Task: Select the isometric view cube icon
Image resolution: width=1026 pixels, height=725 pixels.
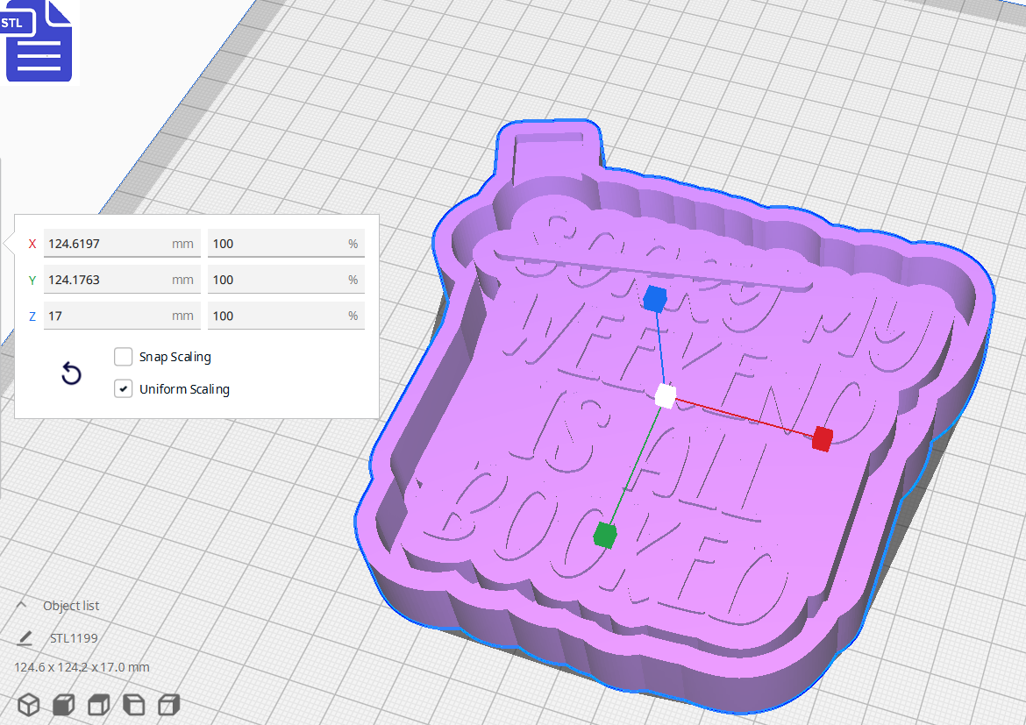Action: [29, 704]
